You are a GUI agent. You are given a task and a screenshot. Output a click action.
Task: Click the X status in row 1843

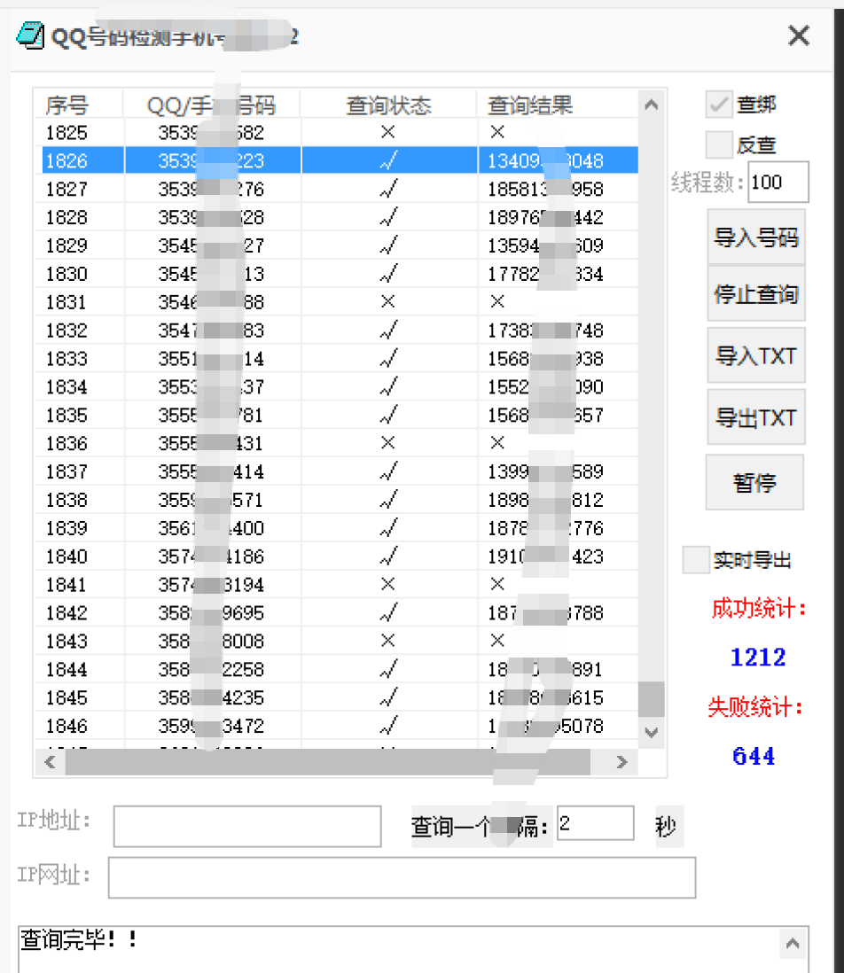[388, 641]
